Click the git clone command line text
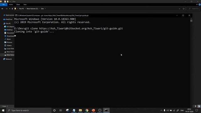The height and width of the screenshot is (113, 201). (68, 29)
